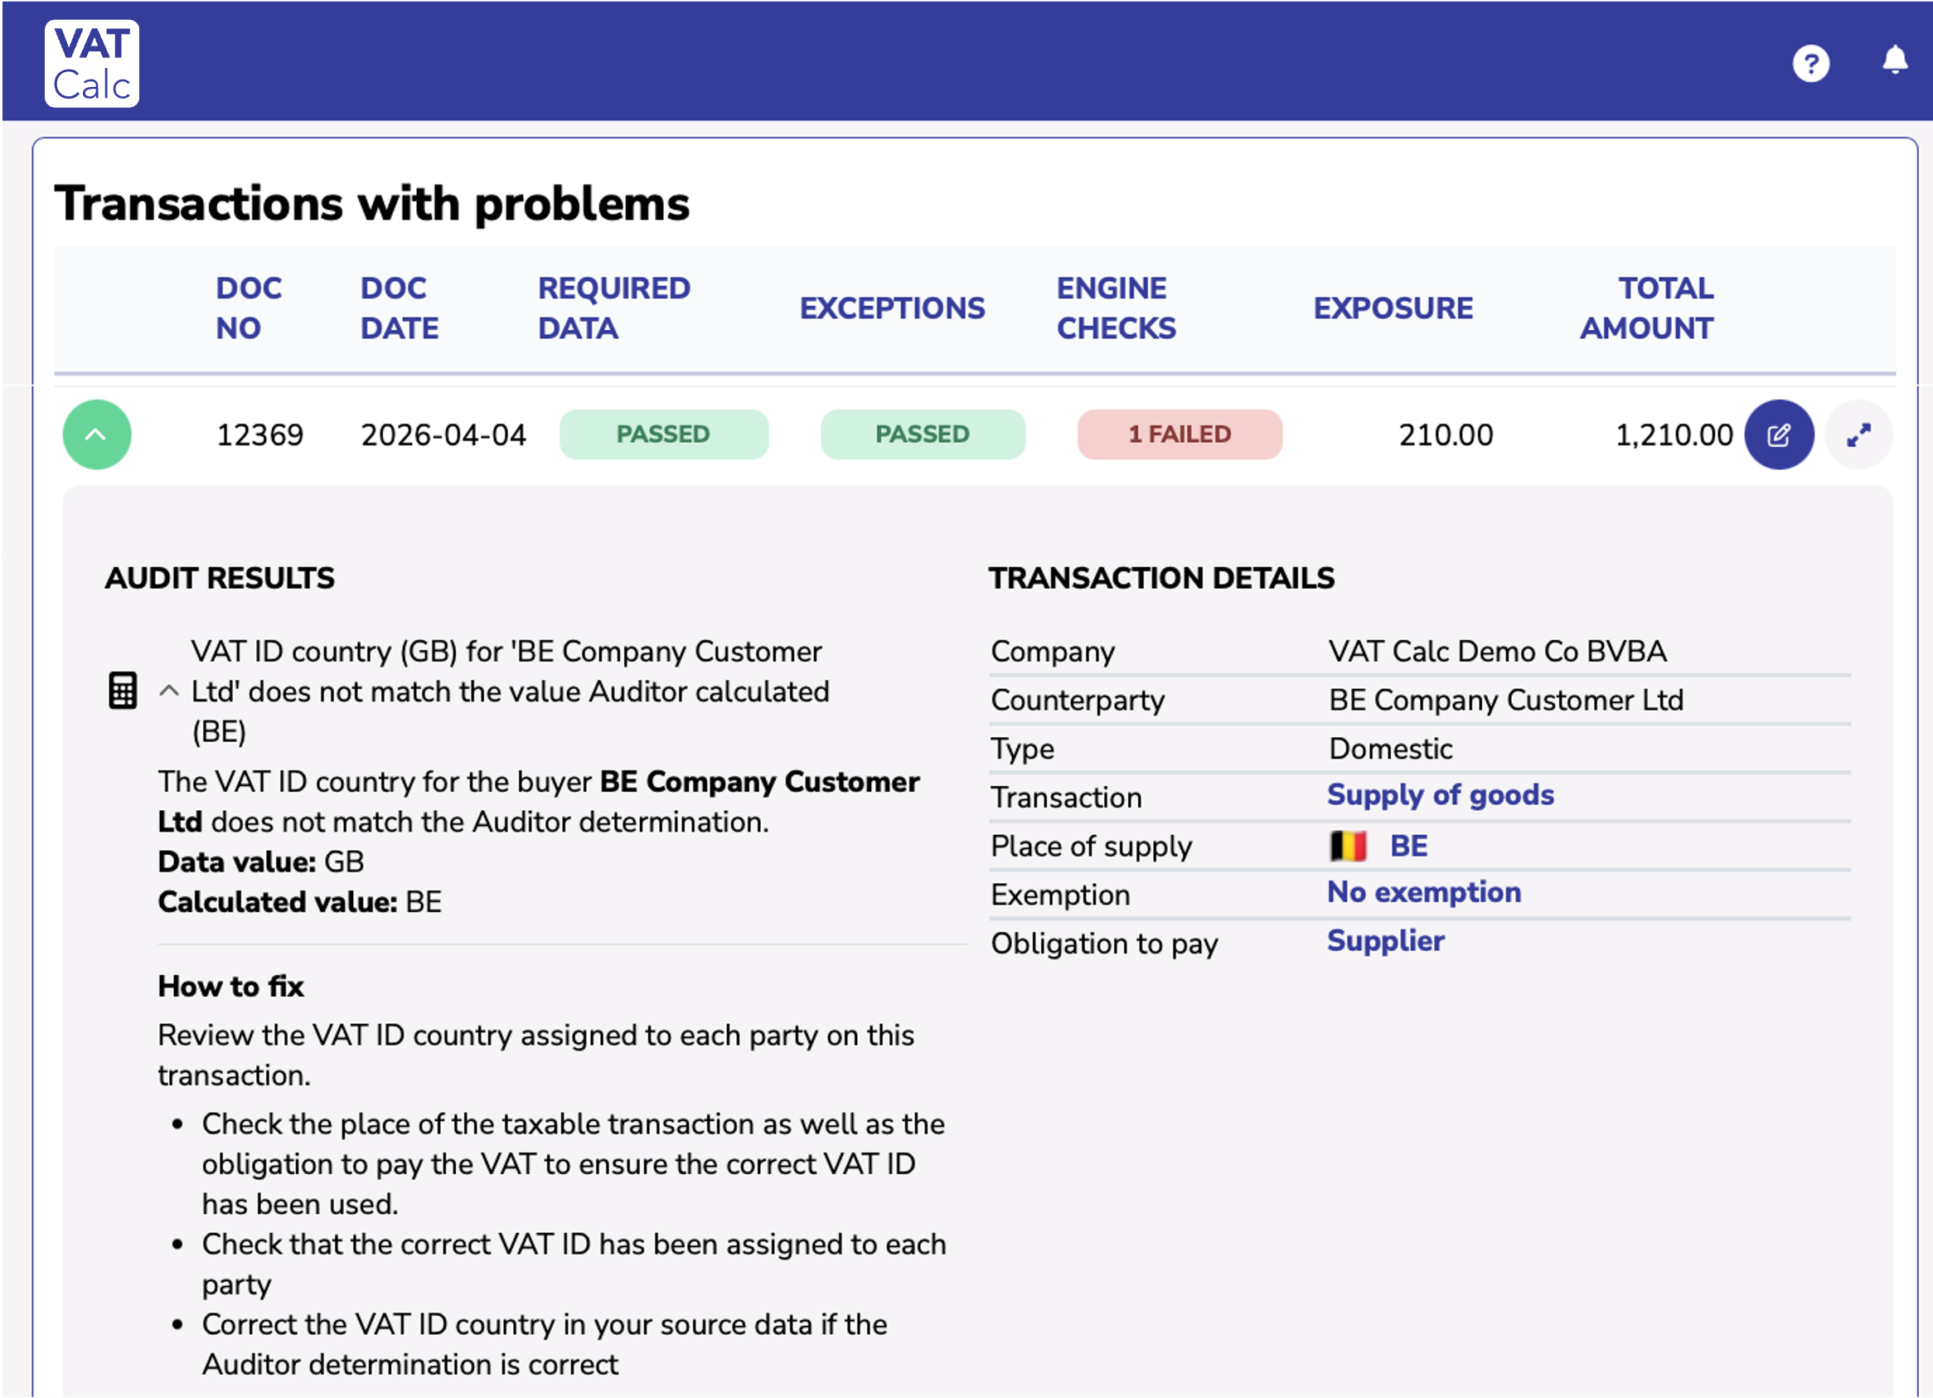Open the Supplier obligation link
This screenshot has height=1398, width=1933.
[1386, 940]
